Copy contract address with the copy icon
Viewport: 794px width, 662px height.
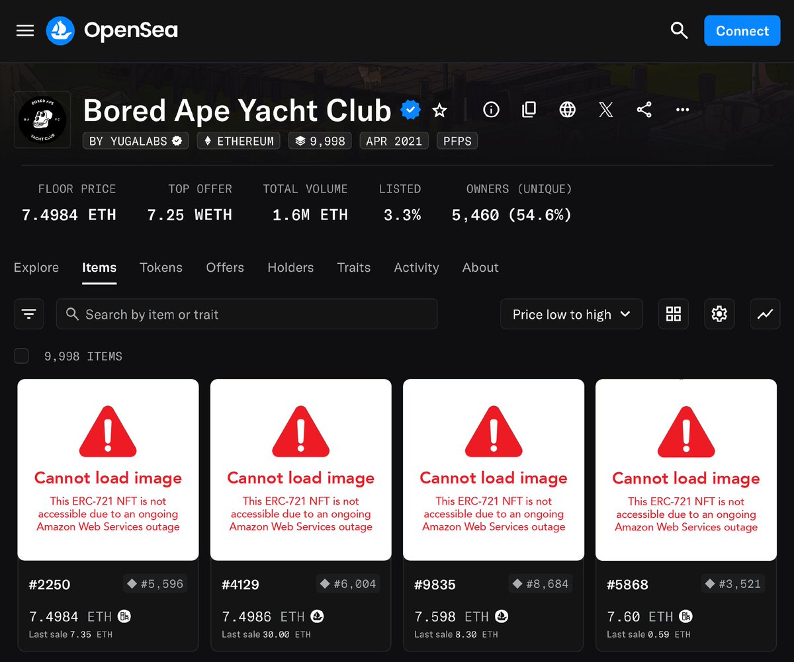point(529,110)
